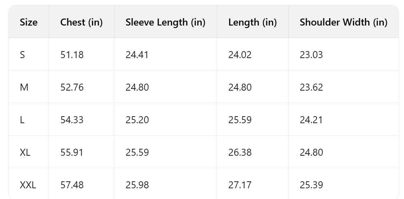Screen dimensions: 404x199
Task: Click the L size row label
Action: (22, 120)
